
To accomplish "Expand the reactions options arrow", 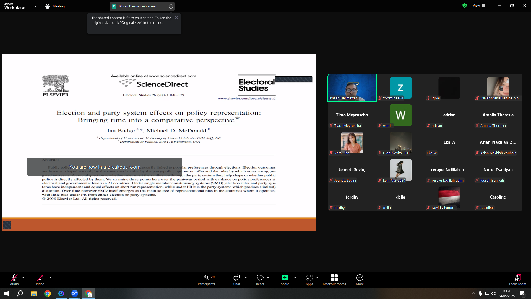I will pyautogui.click(x=268, y=278).
